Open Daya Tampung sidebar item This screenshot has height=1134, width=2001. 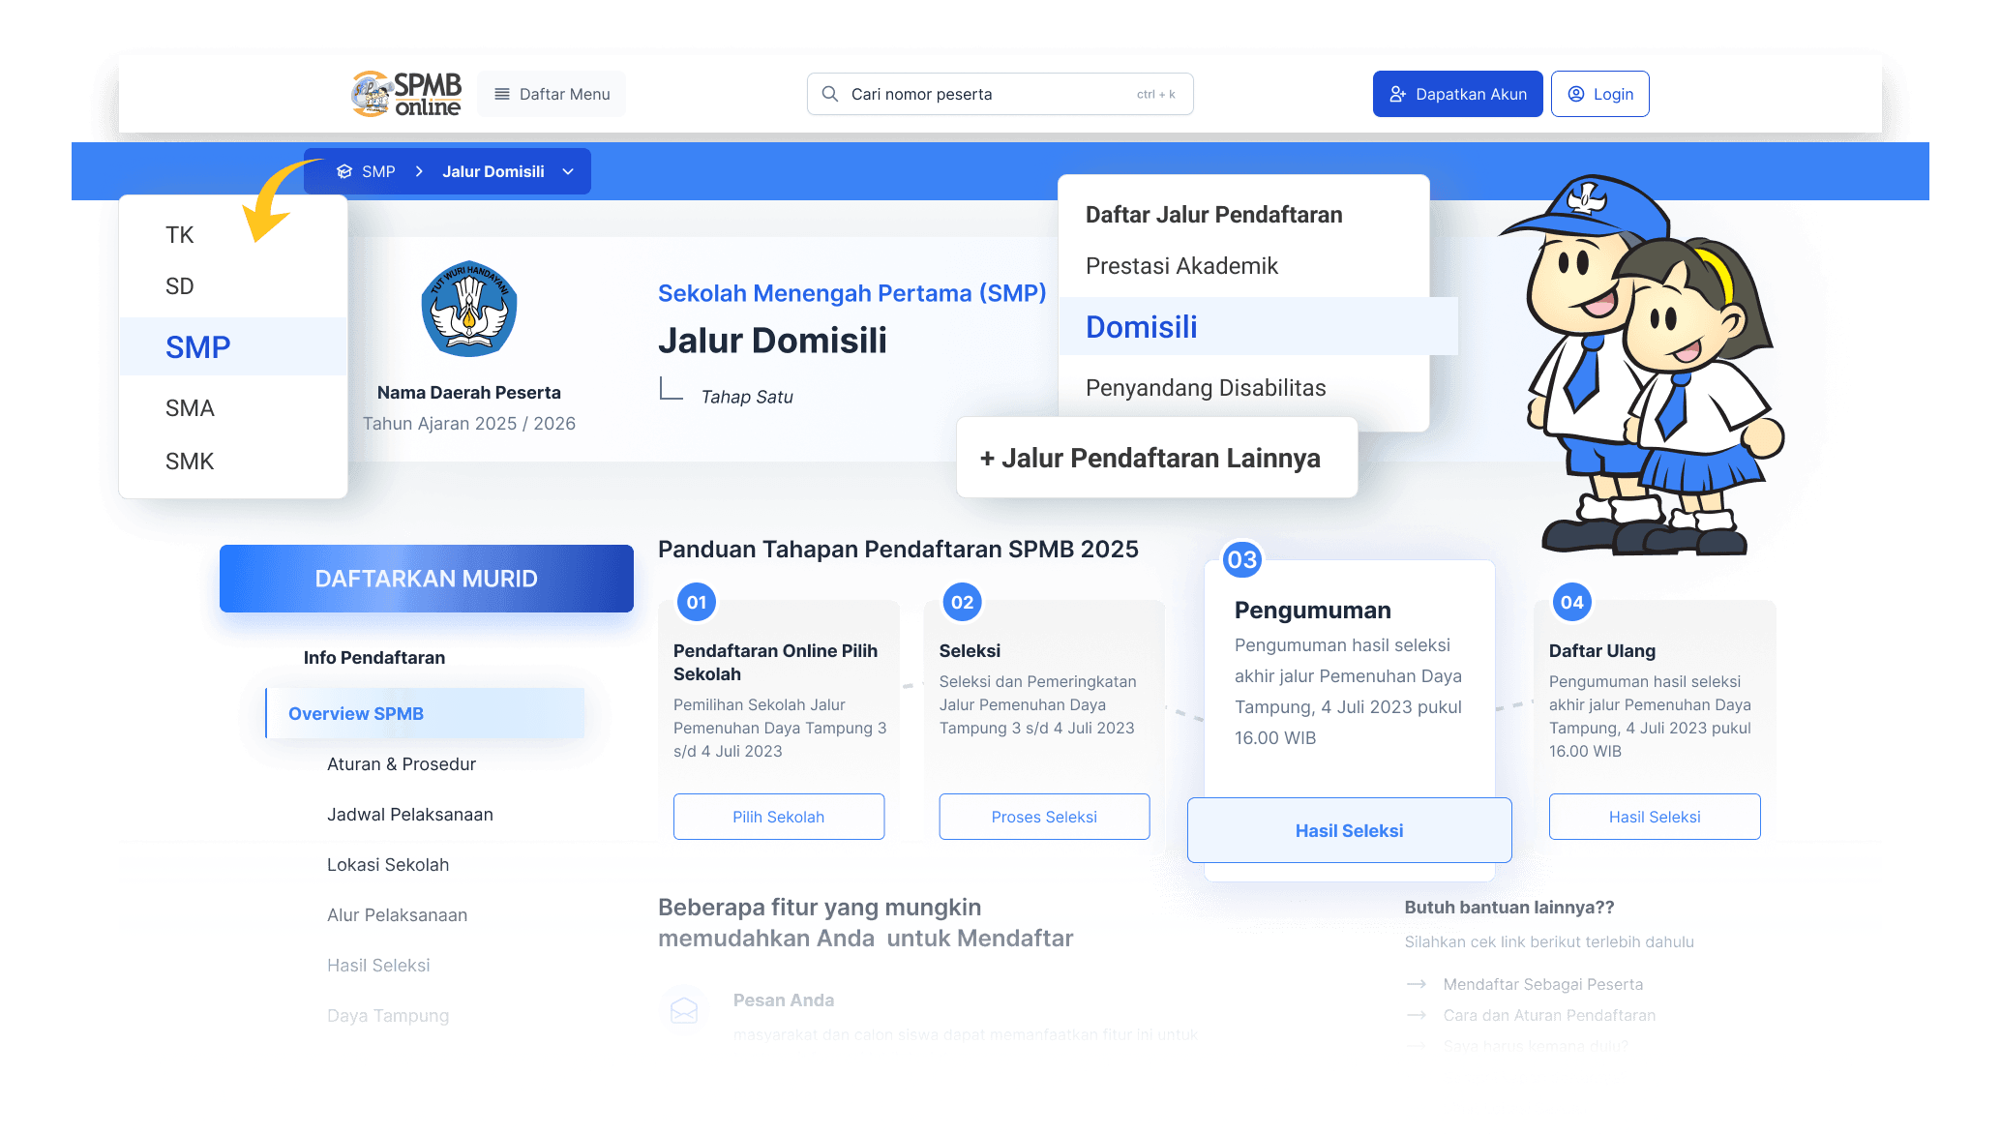point(388,1016)
